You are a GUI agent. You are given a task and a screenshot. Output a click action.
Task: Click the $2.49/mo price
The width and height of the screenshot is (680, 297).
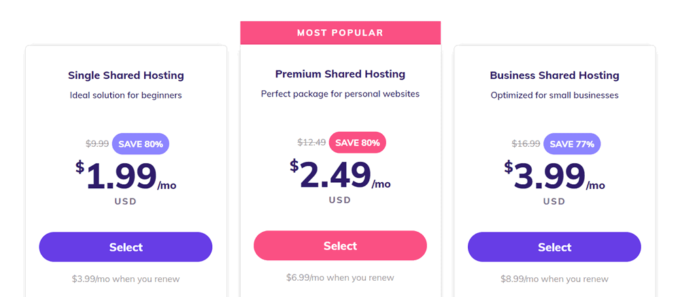(x=341, y=174)
